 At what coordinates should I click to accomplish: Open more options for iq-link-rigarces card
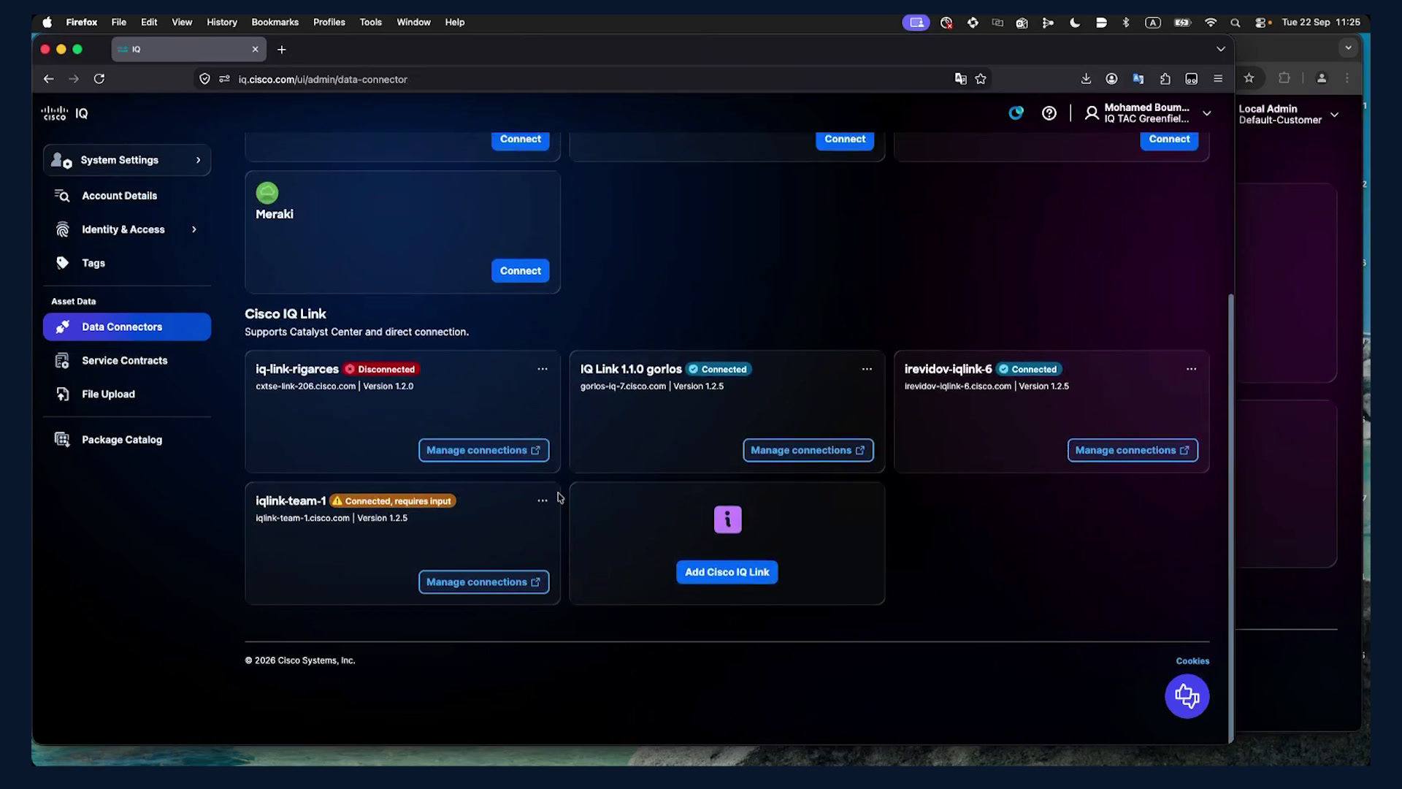point(543,369)
